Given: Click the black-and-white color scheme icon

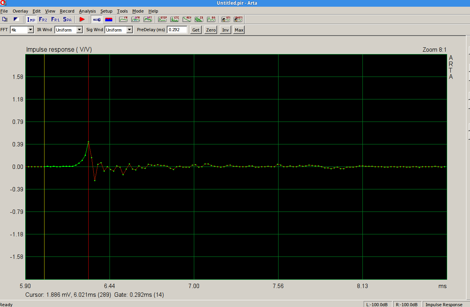Looking at the screenshot, I should [16, 19].
